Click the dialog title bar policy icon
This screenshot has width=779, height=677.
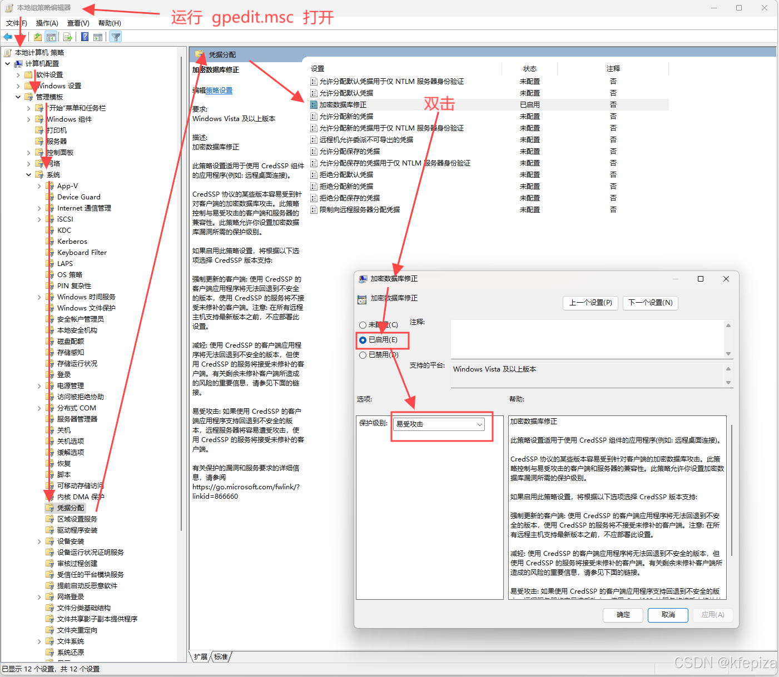pos(363,279)
